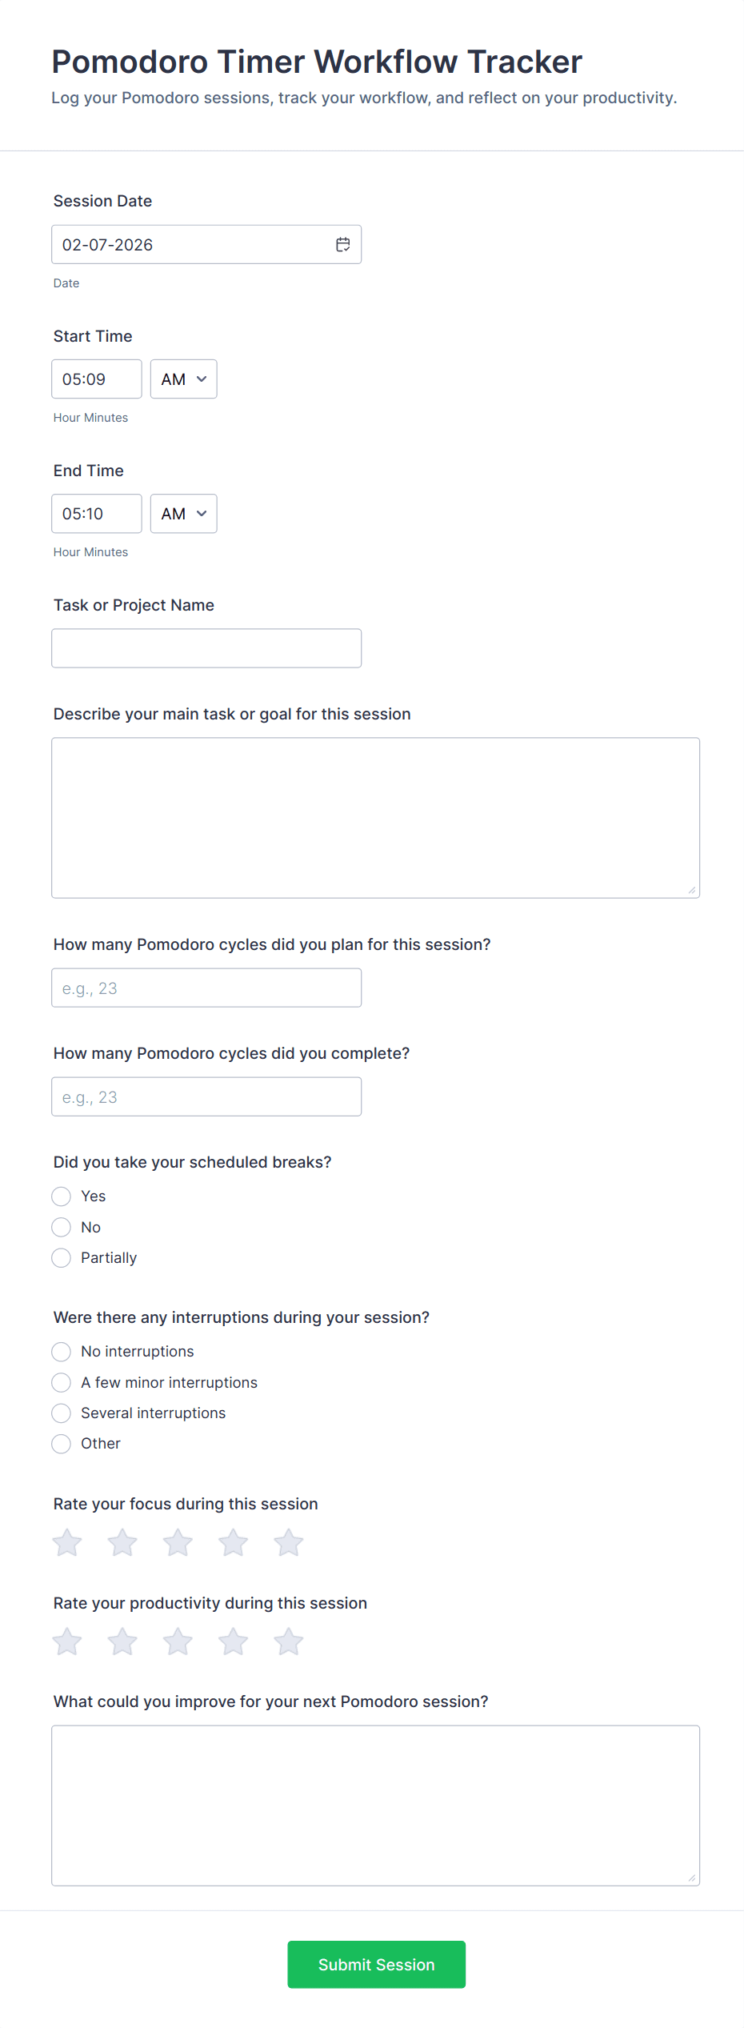Rate productivity with the fifth star
The width and height of the screenshot is (744, 2028).
(x=289, y=1641)
